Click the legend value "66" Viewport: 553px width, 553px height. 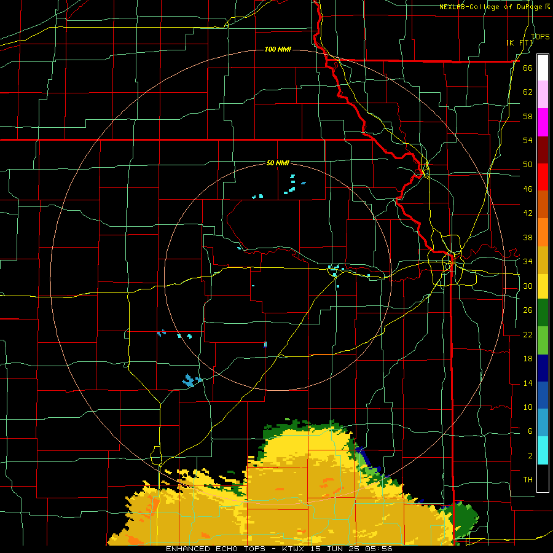(x=528, y=68)
